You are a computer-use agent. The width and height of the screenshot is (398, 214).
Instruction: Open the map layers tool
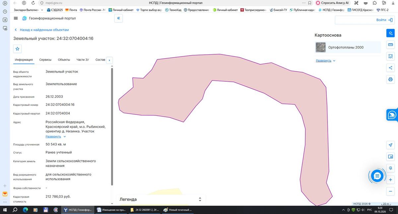click(x=390, y=33)
